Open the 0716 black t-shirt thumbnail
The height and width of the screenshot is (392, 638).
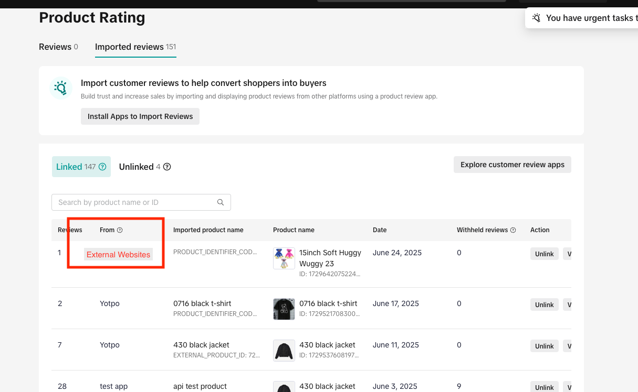[284, 309]
